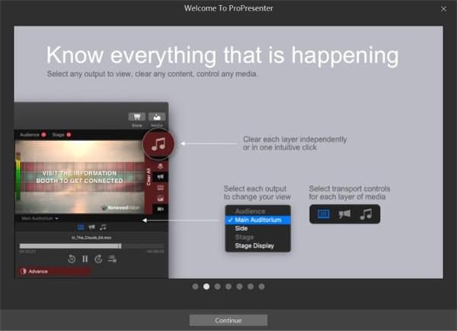Click the Continue button
This screenshot has width=457, height=331.
point(228,320)
